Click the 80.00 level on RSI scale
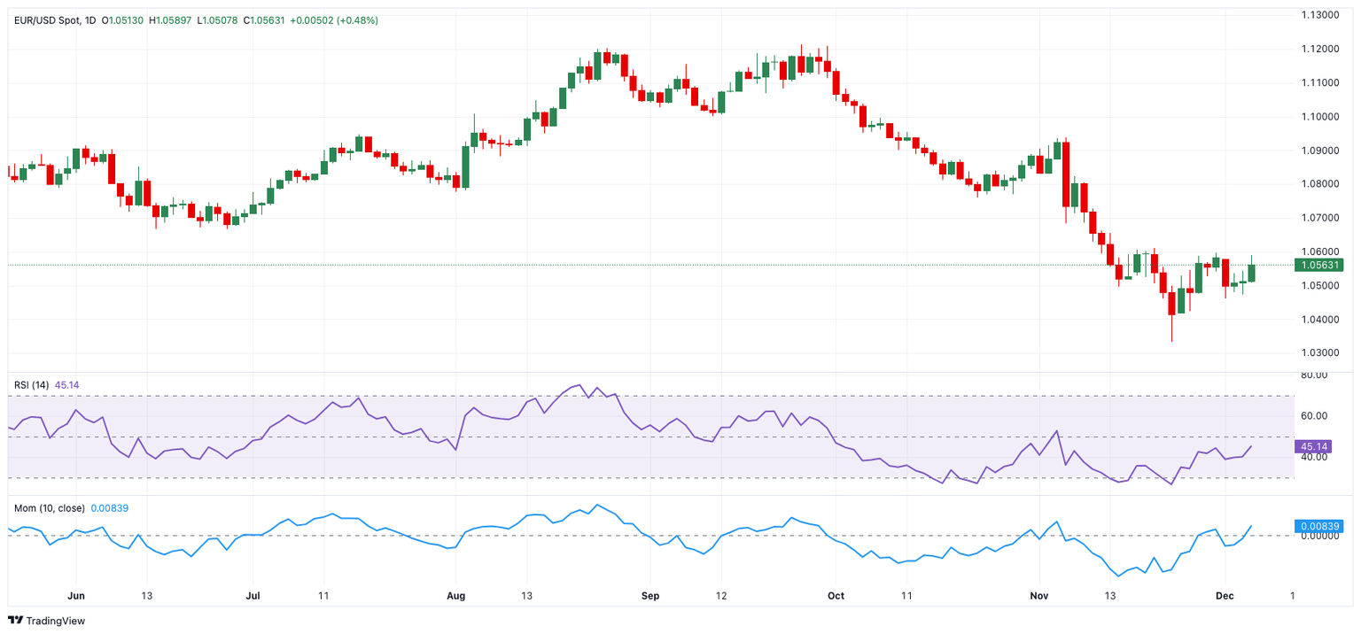Image resolution: width=1361 pixels, height=634 pixels. [1313, 375]
